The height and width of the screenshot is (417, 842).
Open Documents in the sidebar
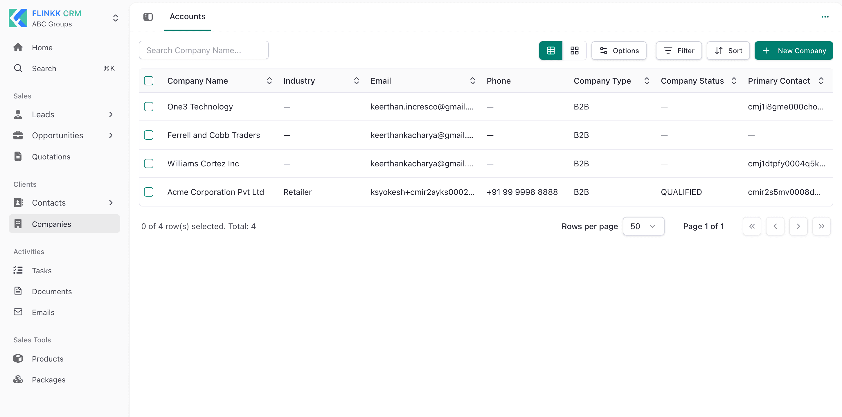[64, 291]
